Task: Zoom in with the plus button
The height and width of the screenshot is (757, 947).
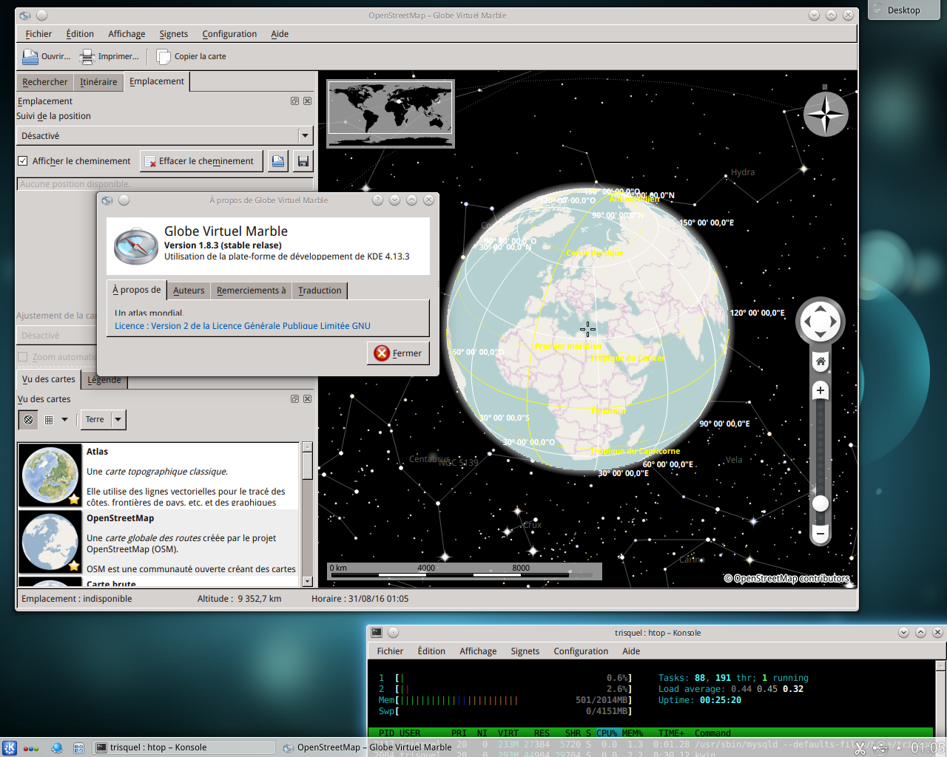Action: (x=820, y=390)
